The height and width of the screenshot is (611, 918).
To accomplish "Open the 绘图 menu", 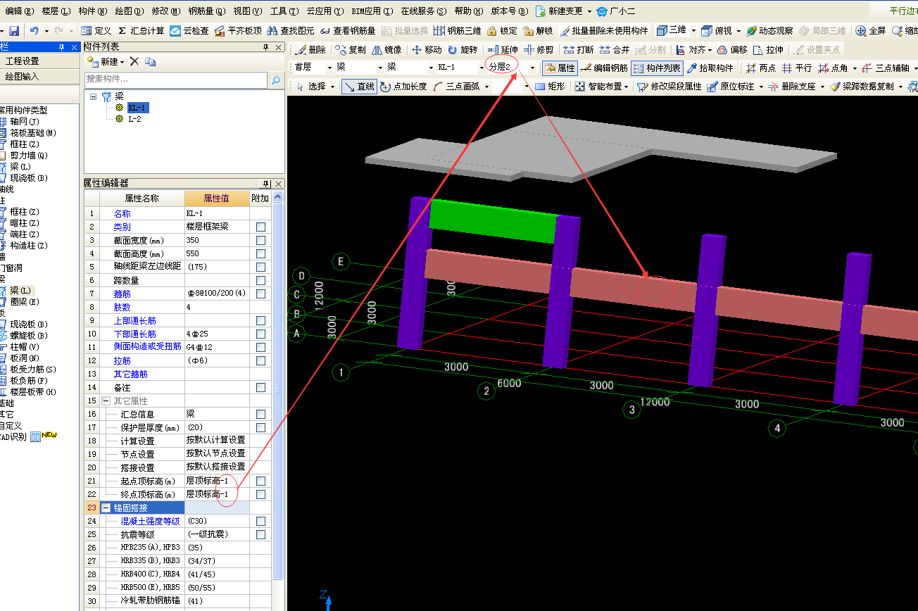I will click(x=129, y=11).
